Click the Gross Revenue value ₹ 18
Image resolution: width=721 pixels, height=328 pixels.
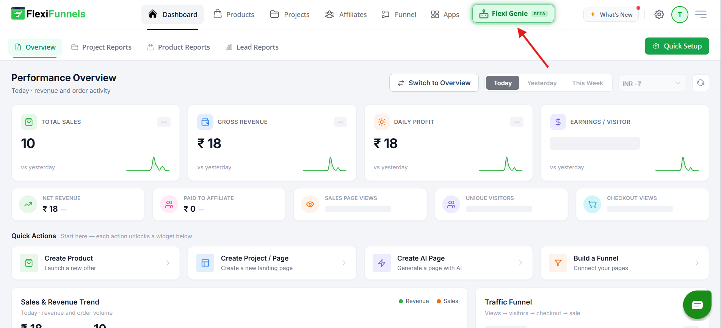pyautogui.click(x=209, y=144)
